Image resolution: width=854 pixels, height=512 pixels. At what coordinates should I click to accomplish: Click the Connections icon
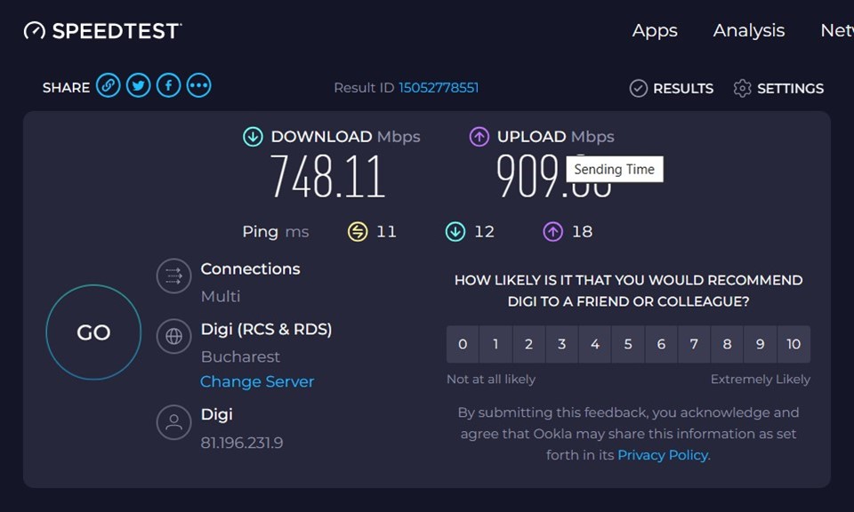click(173, 276)
